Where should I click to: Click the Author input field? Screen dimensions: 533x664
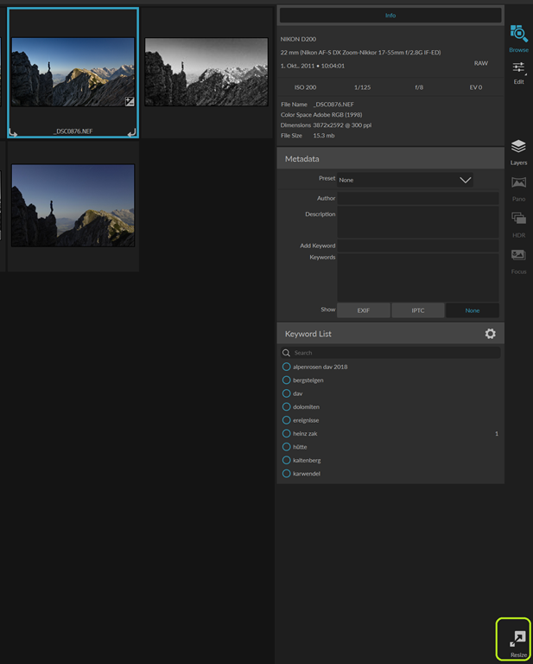[x=418, y=198]
